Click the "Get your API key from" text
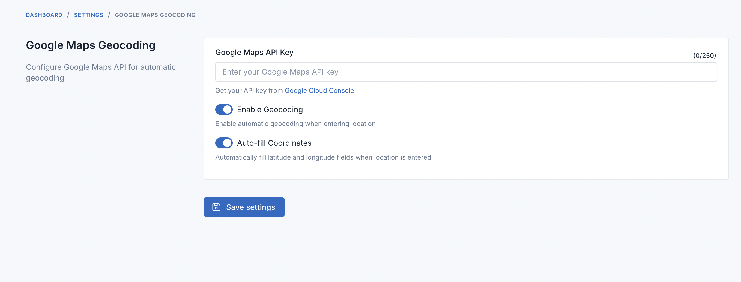Viewport: 741px width, 282px height. tap(249, 90)
